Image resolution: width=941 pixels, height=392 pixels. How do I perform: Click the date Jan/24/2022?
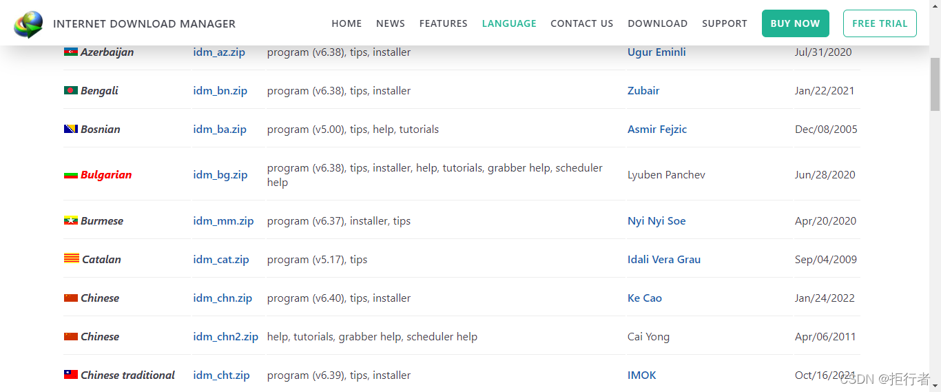825,298
